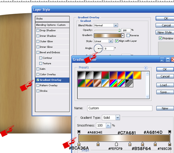Viewport: 174px width, 153px height.
Task: Select the #765C35 color stop at far right
Action: (x=170, y=144)
